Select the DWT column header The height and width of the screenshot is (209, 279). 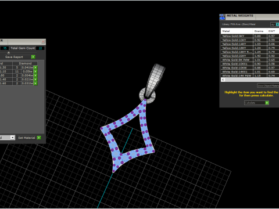[x=273, y=31]
